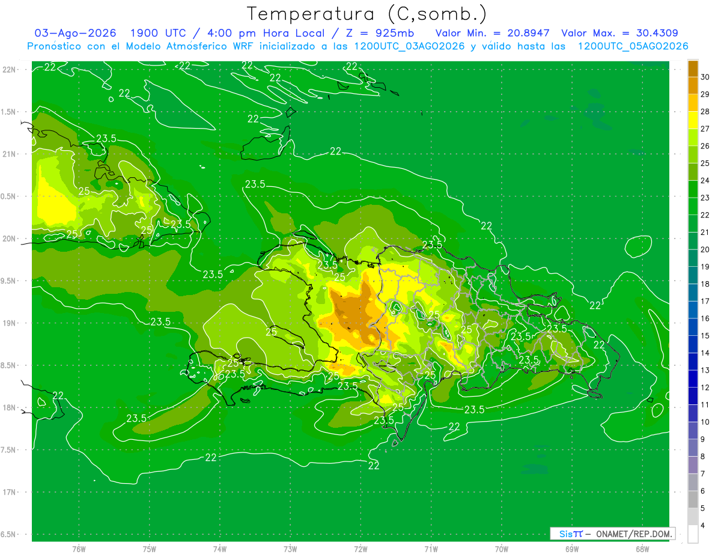Click "Valor Min. = 20.8947"

[x=492, y=33]
